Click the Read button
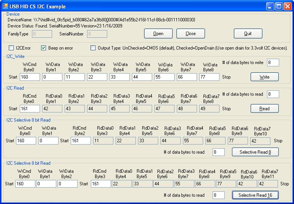 265,109
